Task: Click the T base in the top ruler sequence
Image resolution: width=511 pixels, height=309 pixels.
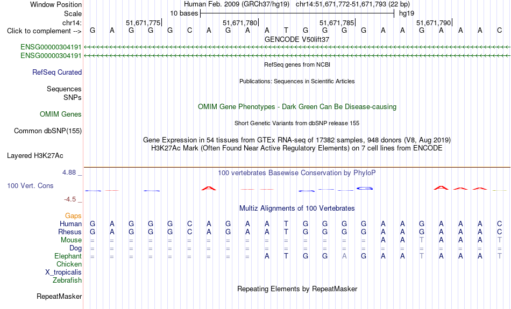Action: pyautogui.click(x=286, y=31)
